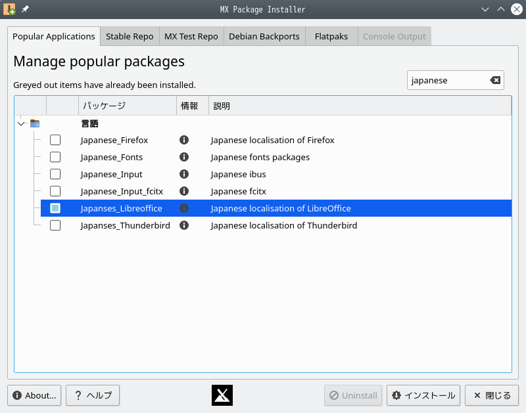
Task: Sort by パッケージ column header
Action: click(128, 106)
